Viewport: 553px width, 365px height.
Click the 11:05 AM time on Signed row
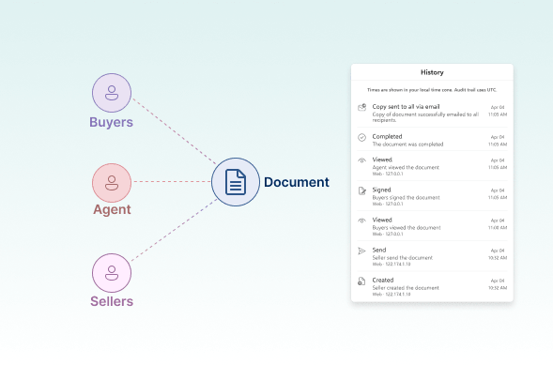(x=498, y=197)
